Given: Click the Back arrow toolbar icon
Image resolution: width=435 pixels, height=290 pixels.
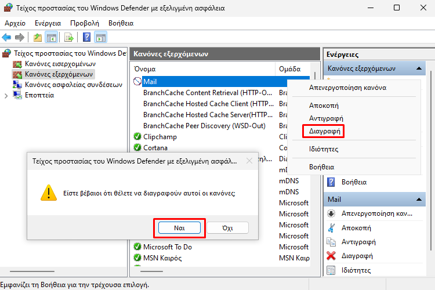Looking at the screenshot, I should 6,37.
